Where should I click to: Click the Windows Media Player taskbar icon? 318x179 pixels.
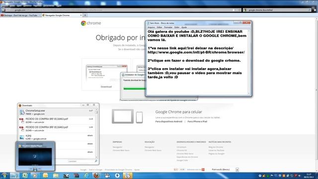click(35, 176)
